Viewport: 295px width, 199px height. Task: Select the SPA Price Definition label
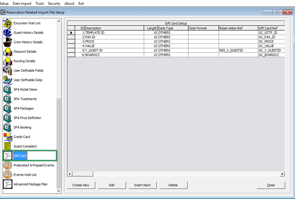[27, 118]
